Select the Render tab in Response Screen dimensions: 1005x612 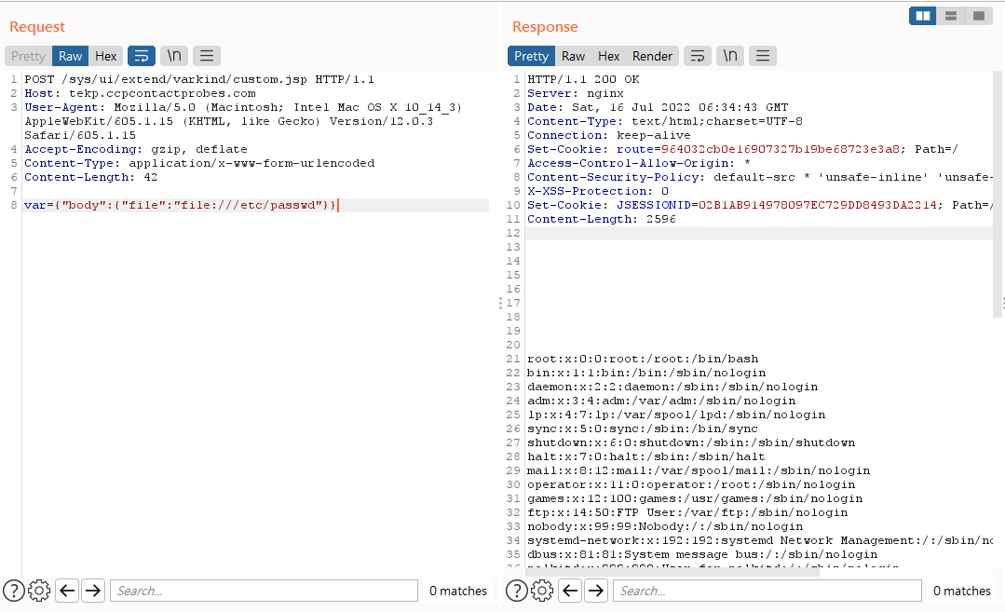[653, 56]
